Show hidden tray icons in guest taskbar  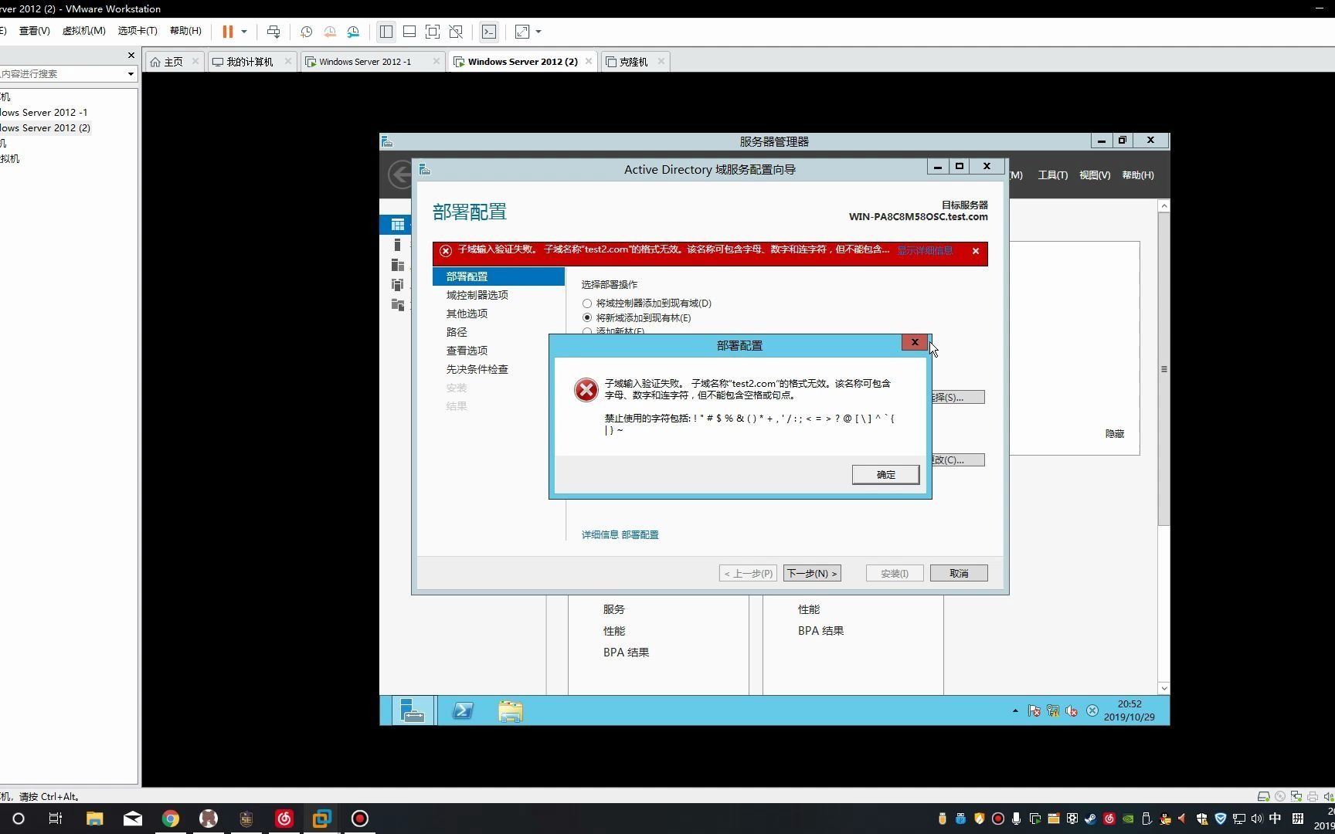(x=1015, y=710)
